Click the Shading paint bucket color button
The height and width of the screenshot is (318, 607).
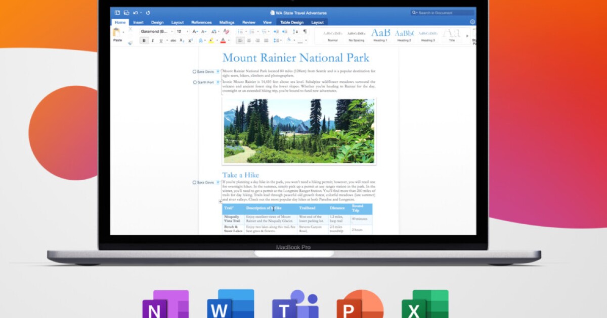coord(289,39)
